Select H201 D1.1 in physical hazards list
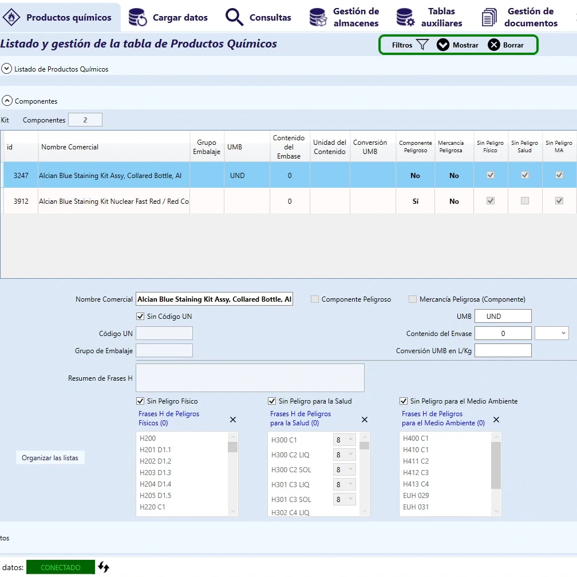Image resolution: width=577 pixels, height=577 pixels. click(155, 449)
